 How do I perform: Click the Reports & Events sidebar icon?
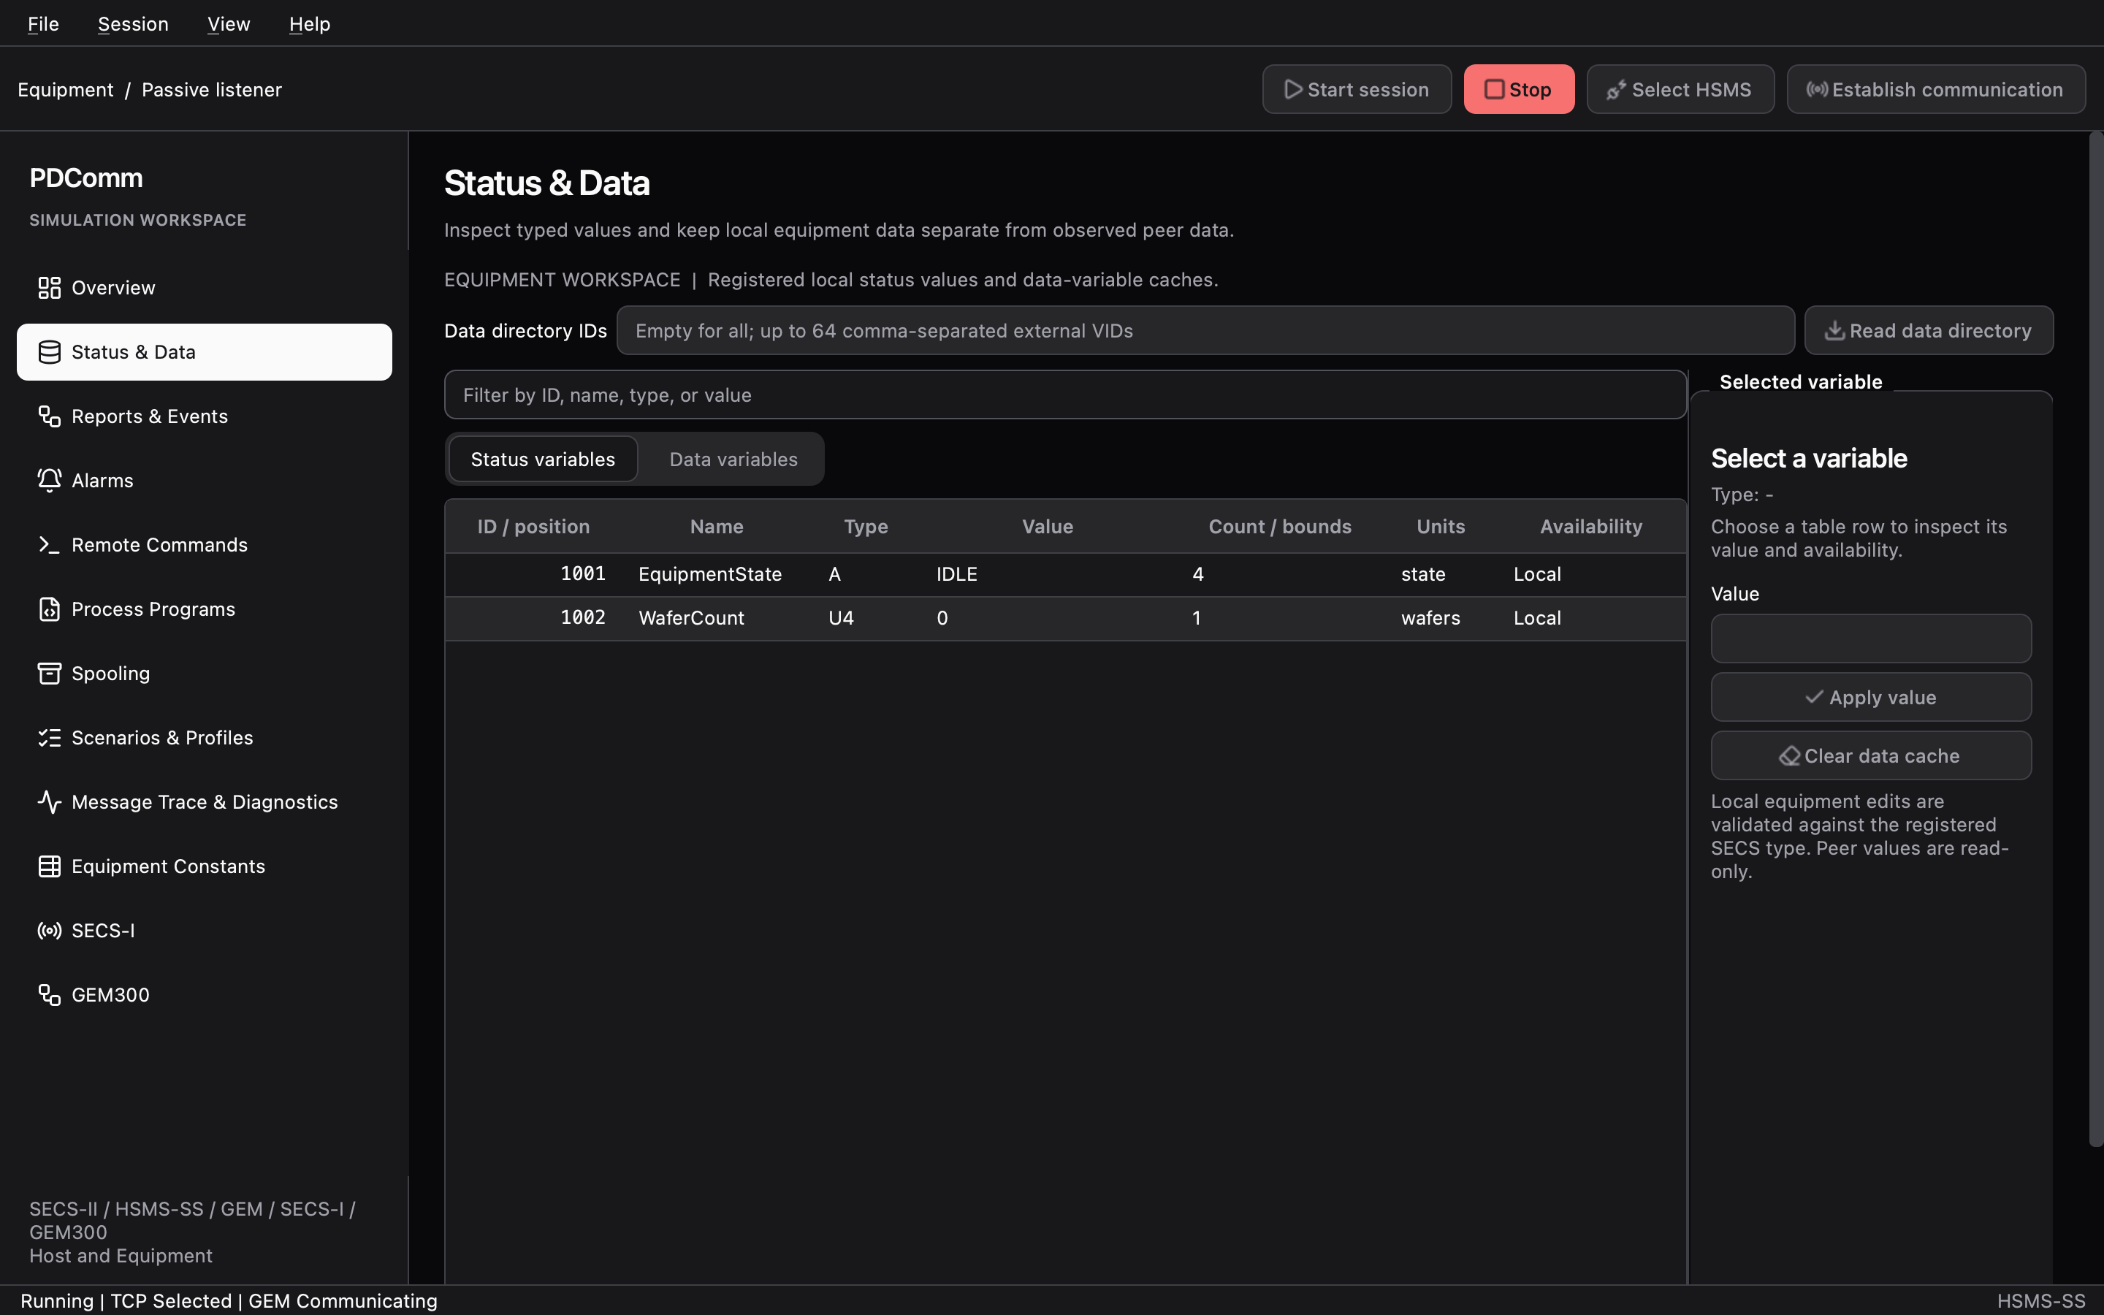50,416
